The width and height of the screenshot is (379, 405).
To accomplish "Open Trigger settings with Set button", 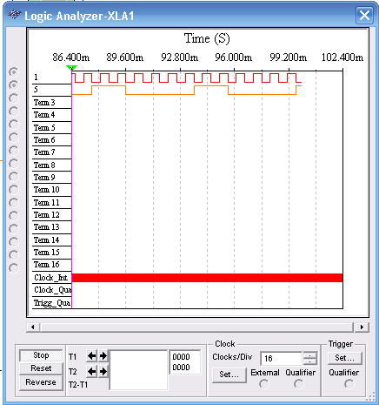I will point(344,358).
